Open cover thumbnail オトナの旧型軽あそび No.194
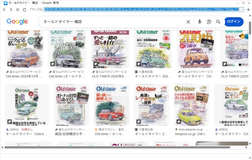252x160 pixels. click(72, 105)
